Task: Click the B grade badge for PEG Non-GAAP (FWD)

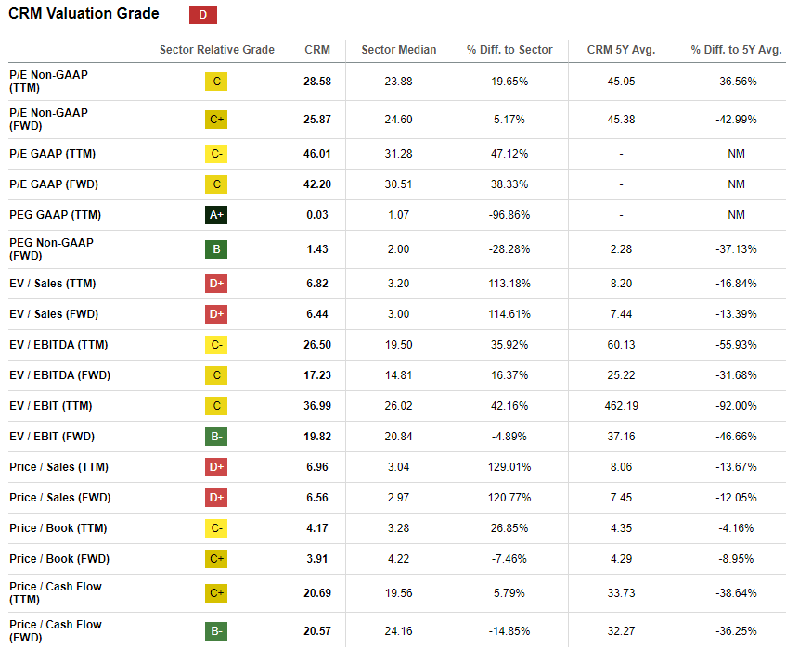Action: [x=216, y=249]
